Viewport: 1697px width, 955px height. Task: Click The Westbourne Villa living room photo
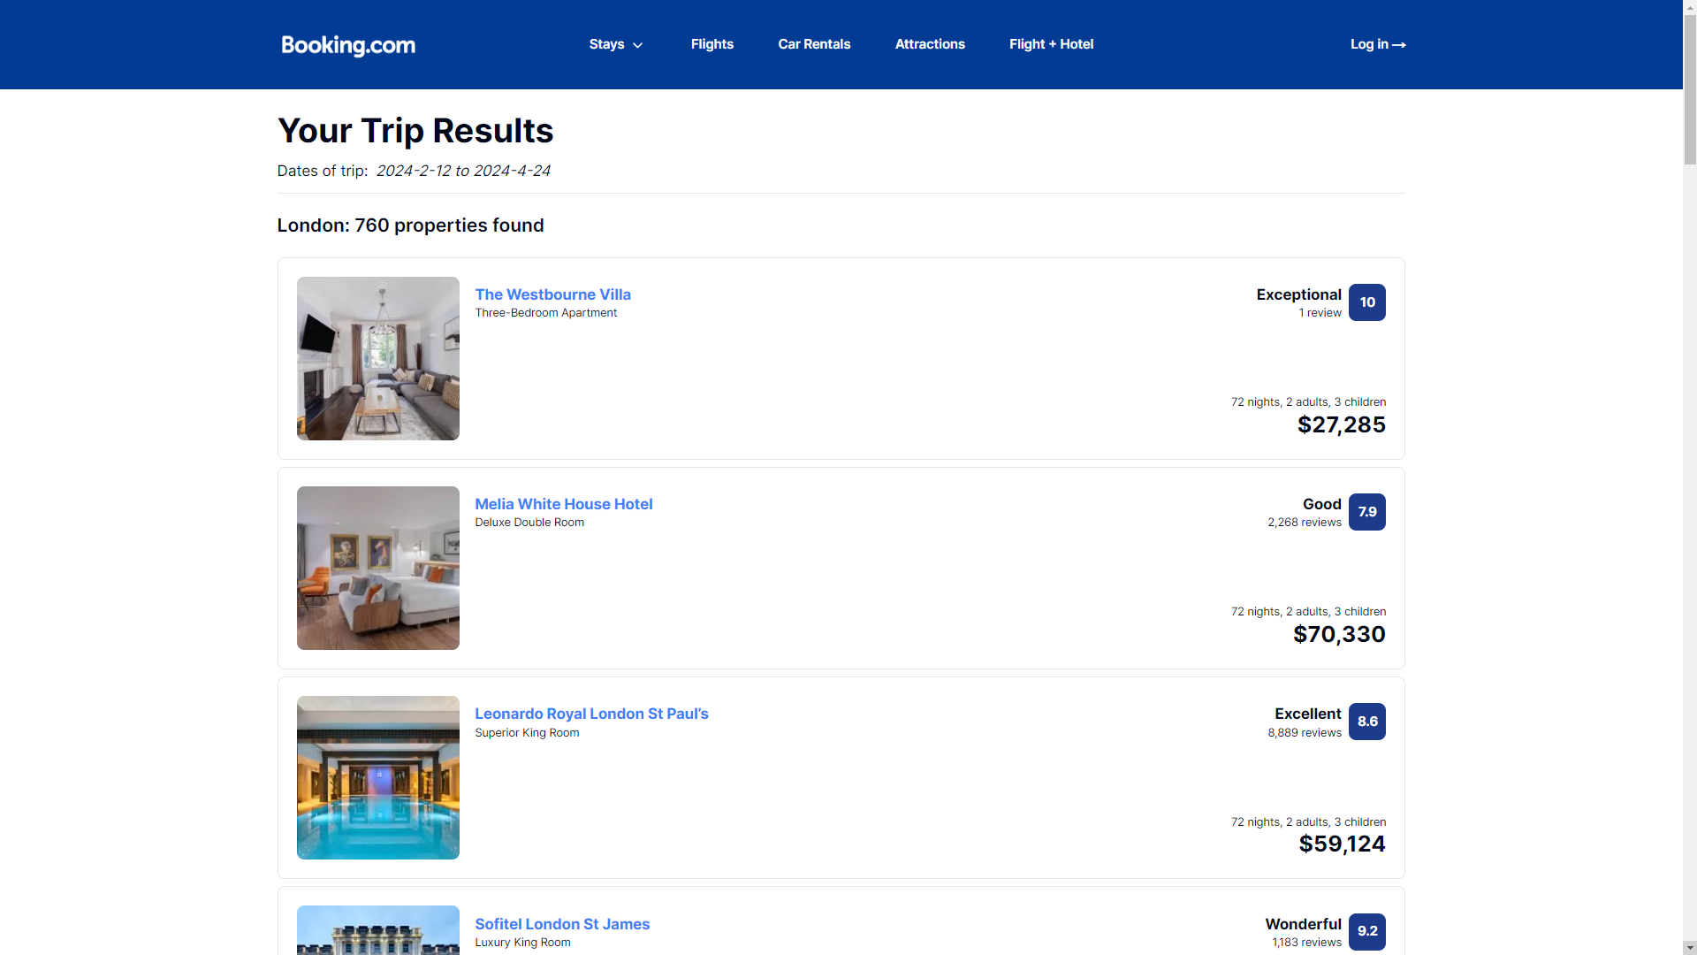coord(378,358)
